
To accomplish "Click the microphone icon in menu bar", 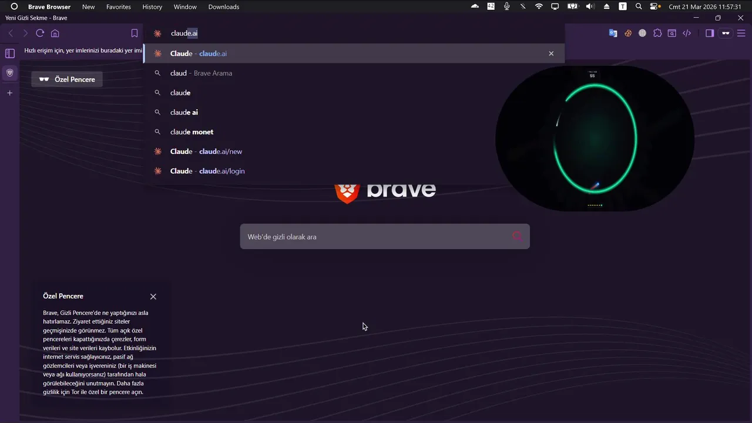I will click(x=507, y=6).
